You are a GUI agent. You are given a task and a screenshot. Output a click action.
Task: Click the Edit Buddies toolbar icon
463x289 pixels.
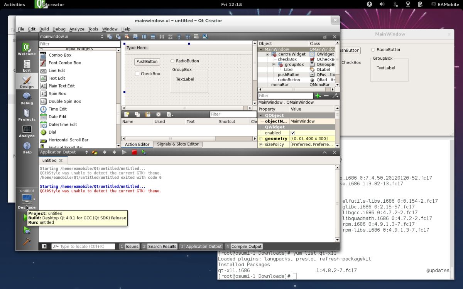(x=127, y=37)
